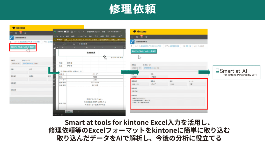Click the formula bar cancel X icon
This screenshot has width=265, height=149.
(68, 44)
